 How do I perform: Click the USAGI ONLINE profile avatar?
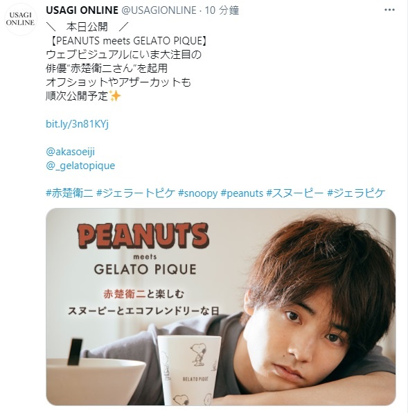[20, 19]
